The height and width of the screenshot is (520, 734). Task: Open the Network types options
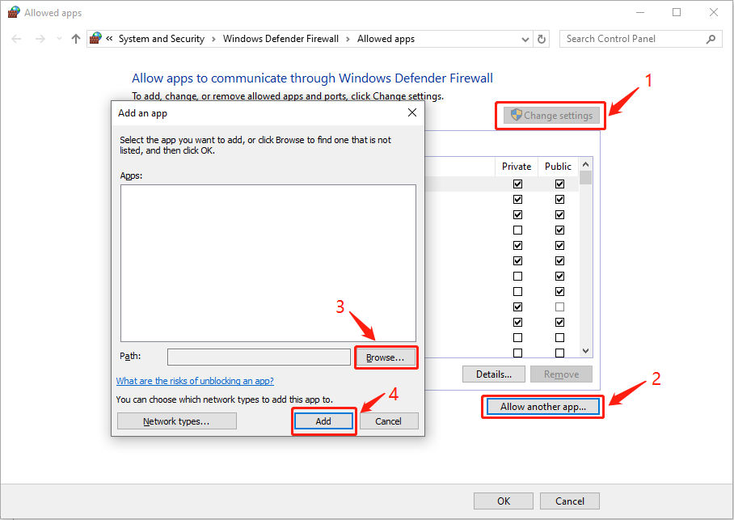pos(176,421)
